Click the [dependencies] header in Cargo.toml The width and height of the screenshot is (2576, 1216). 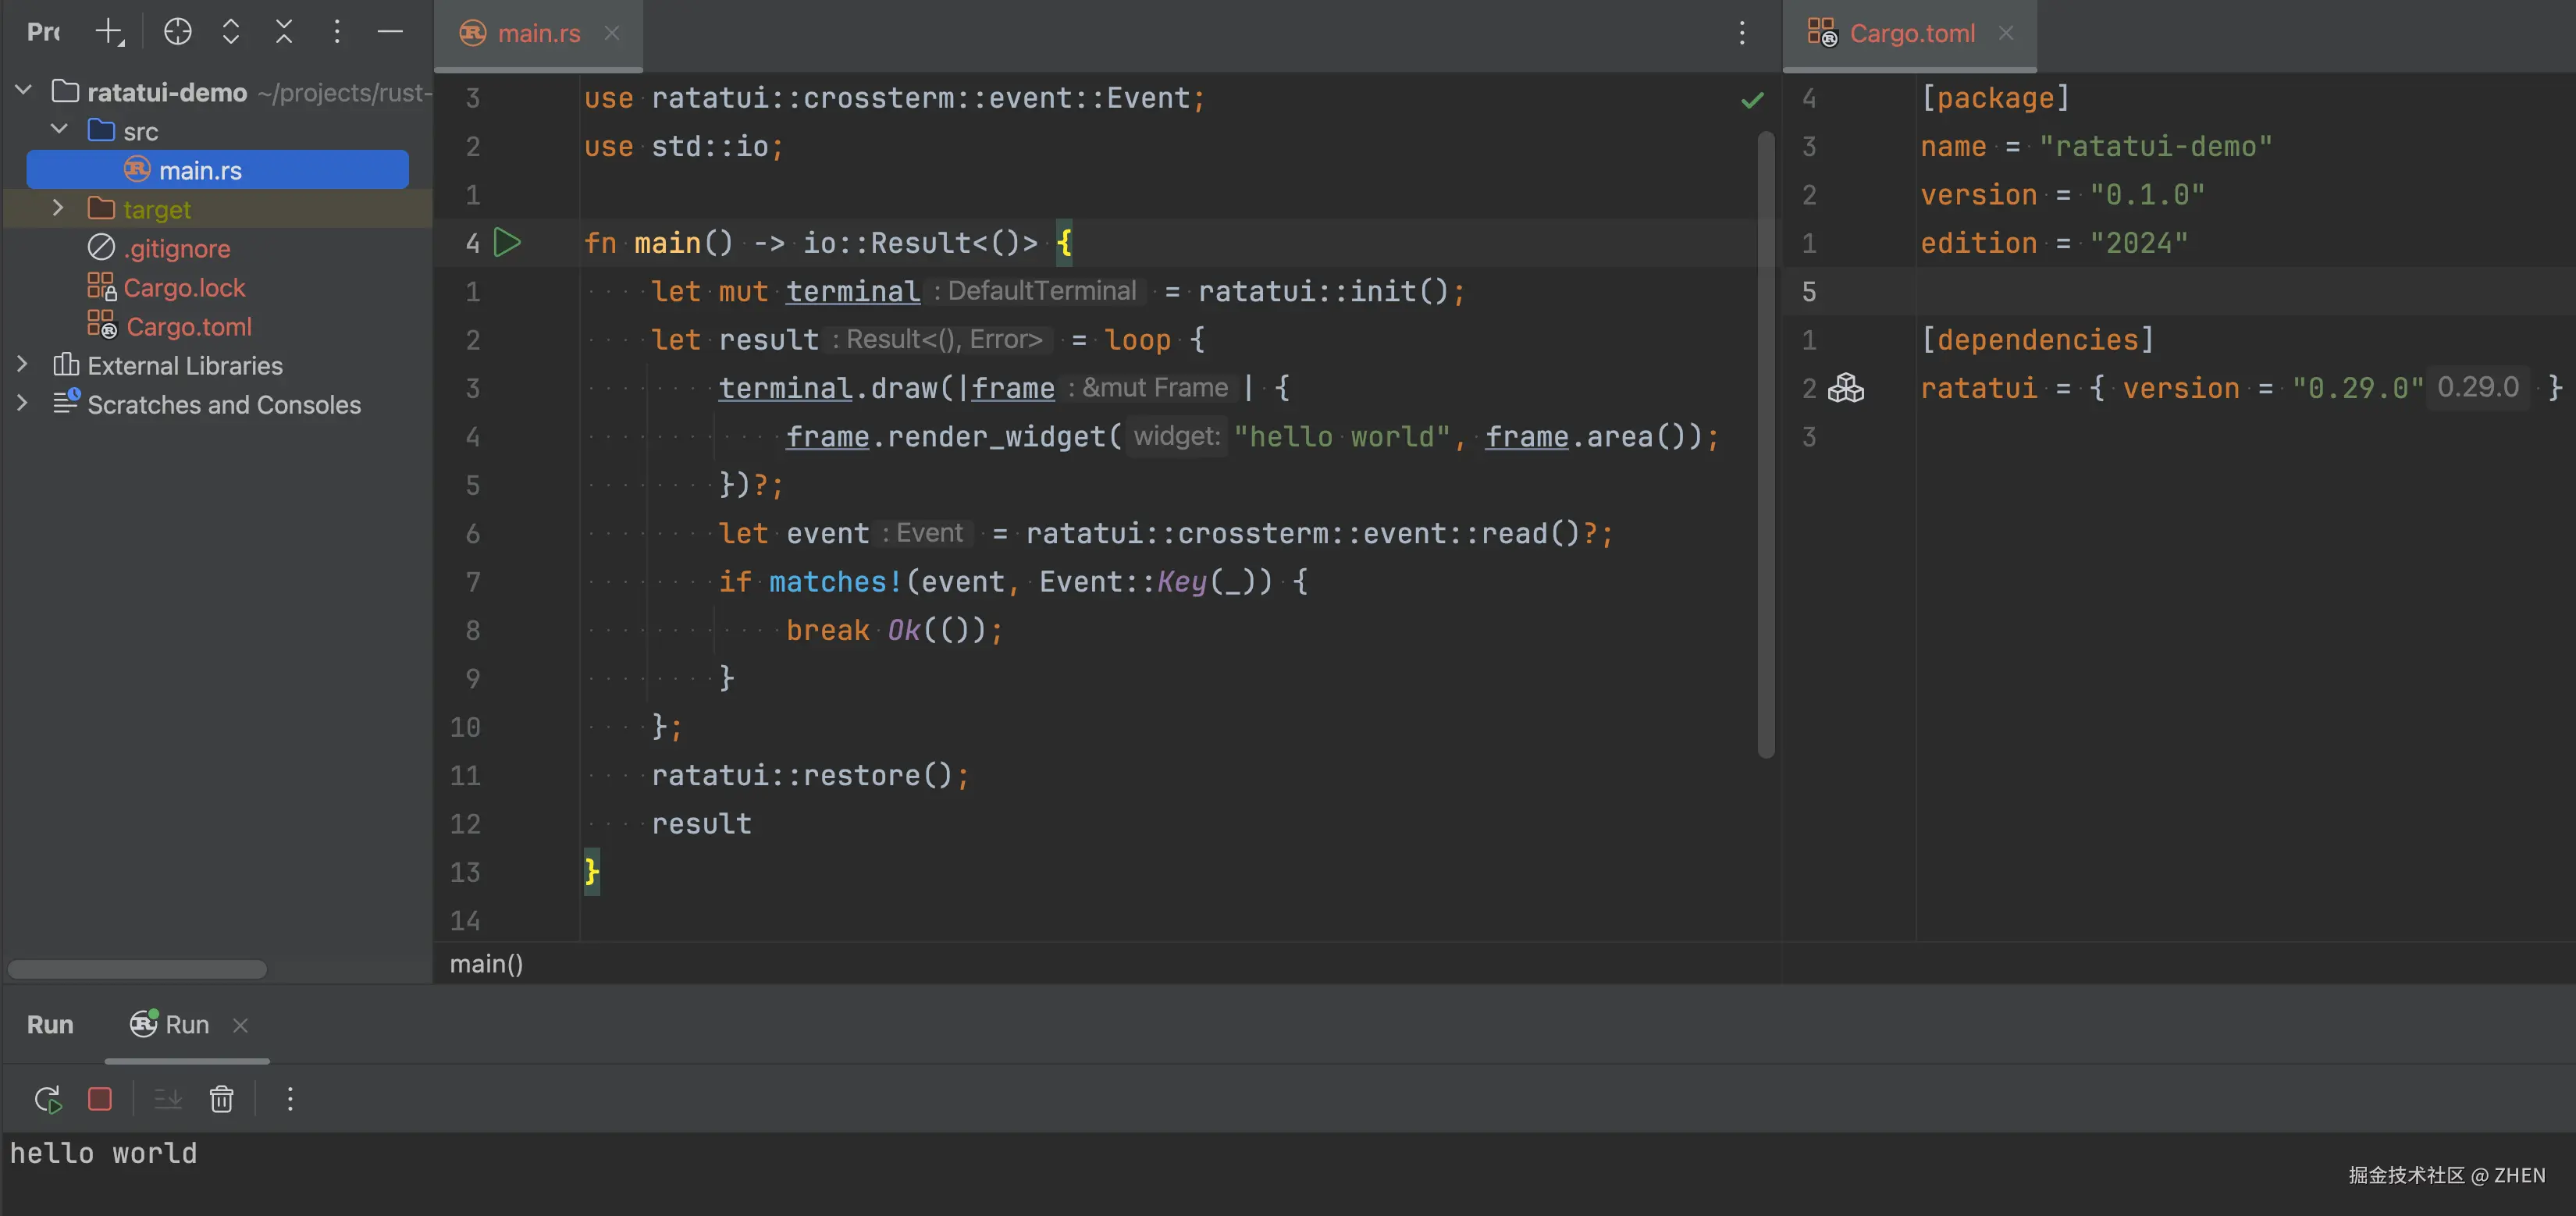coord(2036,340)
